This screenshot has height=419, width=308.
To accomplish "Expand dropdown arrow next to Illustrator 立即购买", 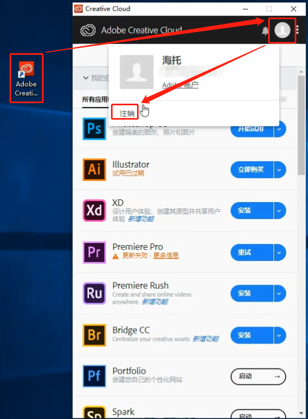I will (279, 170).
